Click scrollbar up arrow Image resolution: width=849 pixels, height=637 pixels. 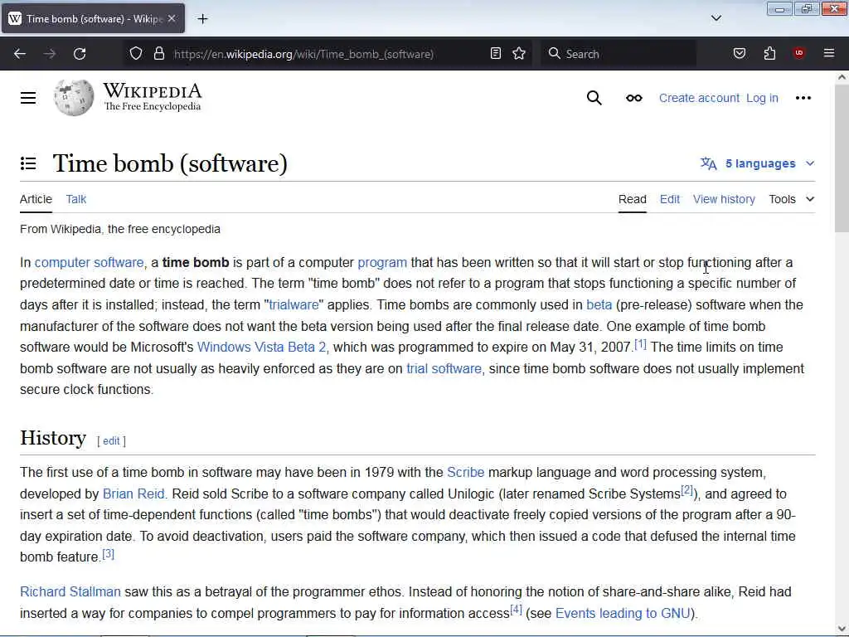point(842,77)
